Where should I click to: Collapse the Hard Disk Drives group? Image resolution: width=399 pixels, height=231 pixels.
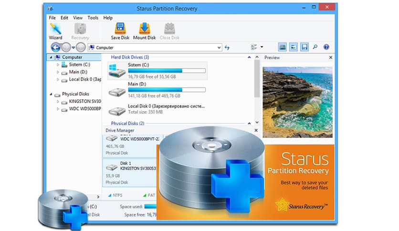pos(249,57)
